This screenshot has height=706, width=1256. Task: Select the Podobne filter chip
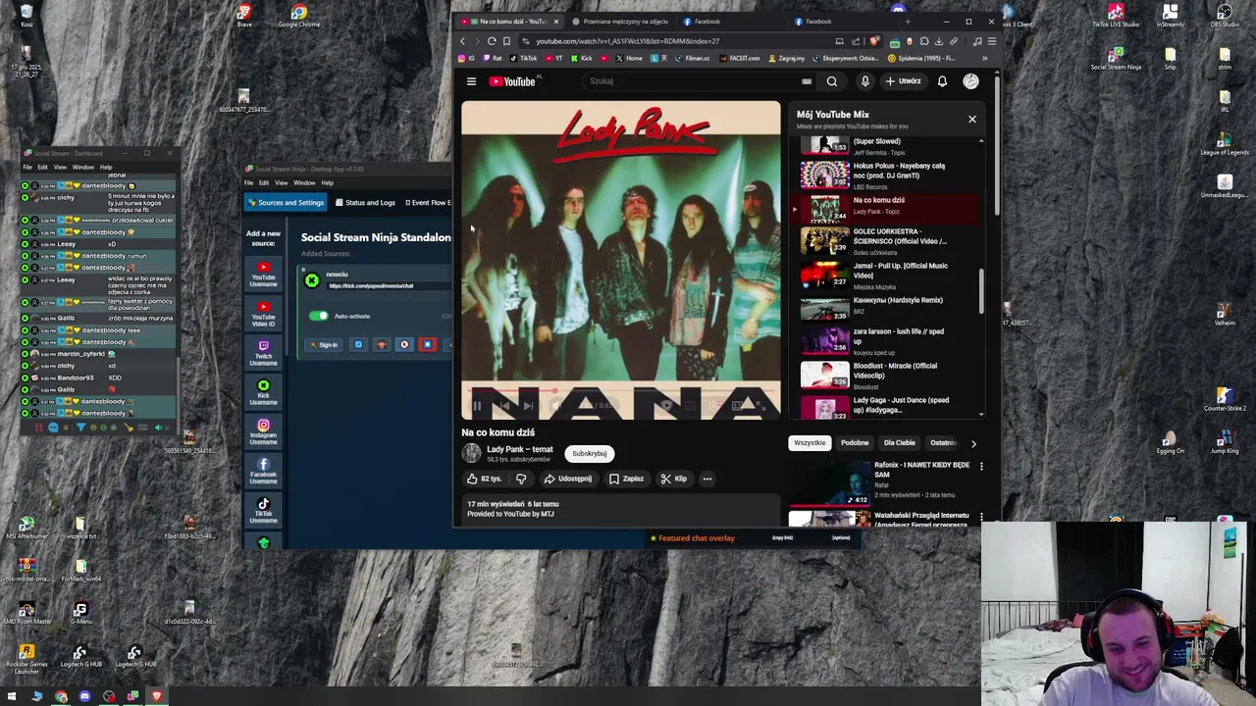(855, 442)
